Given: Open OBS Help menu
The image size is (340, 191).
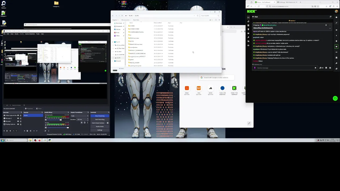Looking at the screenshot, I should (42, 34).
